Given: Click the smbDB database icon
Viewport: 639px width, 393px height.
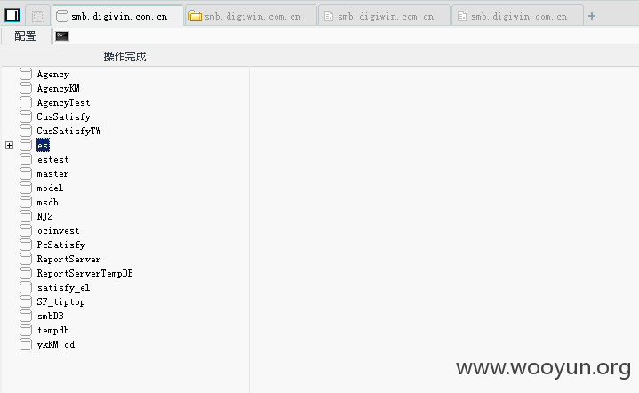Looking at the screenshot, I should point(26,316).
